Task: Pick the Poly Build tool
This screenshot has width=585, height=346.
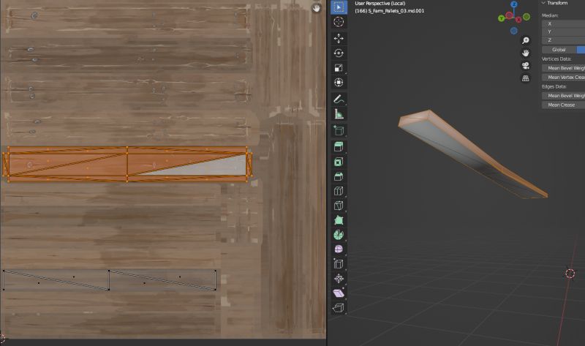Action: coord(339,220)
